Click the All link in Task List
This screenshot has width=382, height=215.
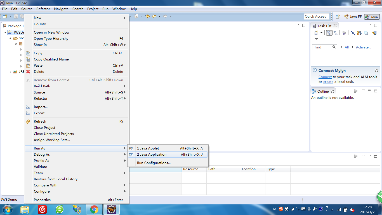347,47
